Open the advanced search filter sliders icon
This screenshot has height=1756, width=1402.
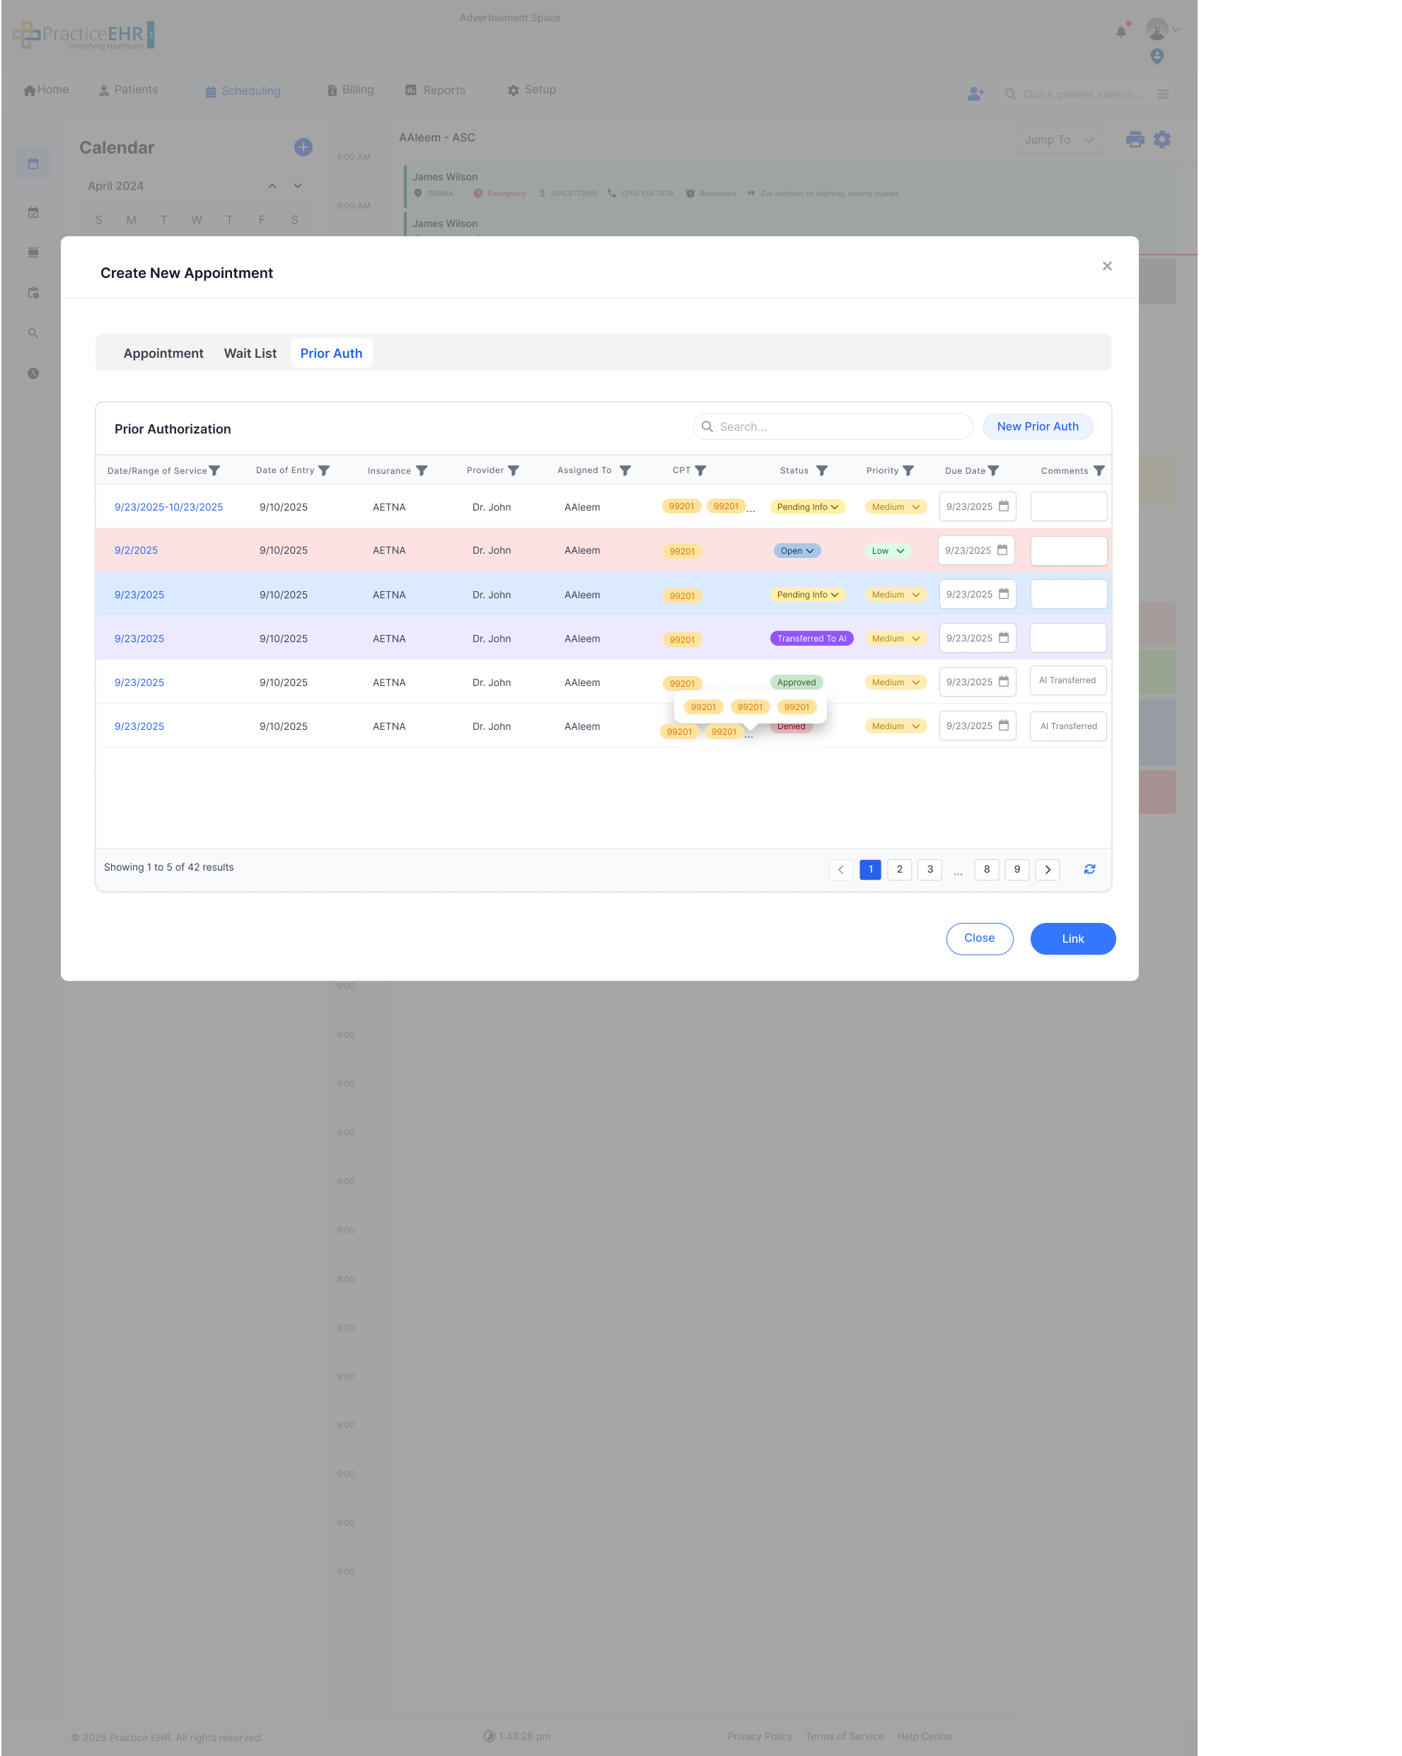(1164, 93)
